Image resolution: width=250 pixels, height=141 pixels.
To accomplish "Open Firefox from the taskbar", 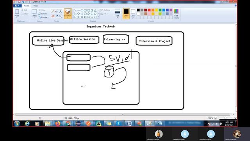I will (x=58, y=124).
